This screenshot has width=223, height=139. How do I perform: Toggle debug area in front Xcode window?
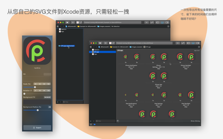click(x=193, y=43)
